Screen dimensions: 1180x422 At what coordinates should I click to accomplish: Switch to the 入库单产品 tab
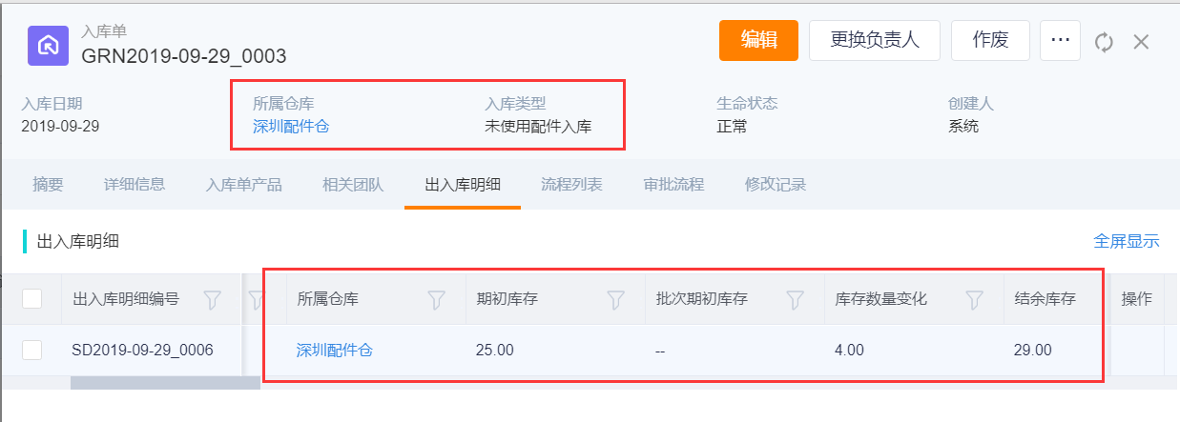(244, 185)
